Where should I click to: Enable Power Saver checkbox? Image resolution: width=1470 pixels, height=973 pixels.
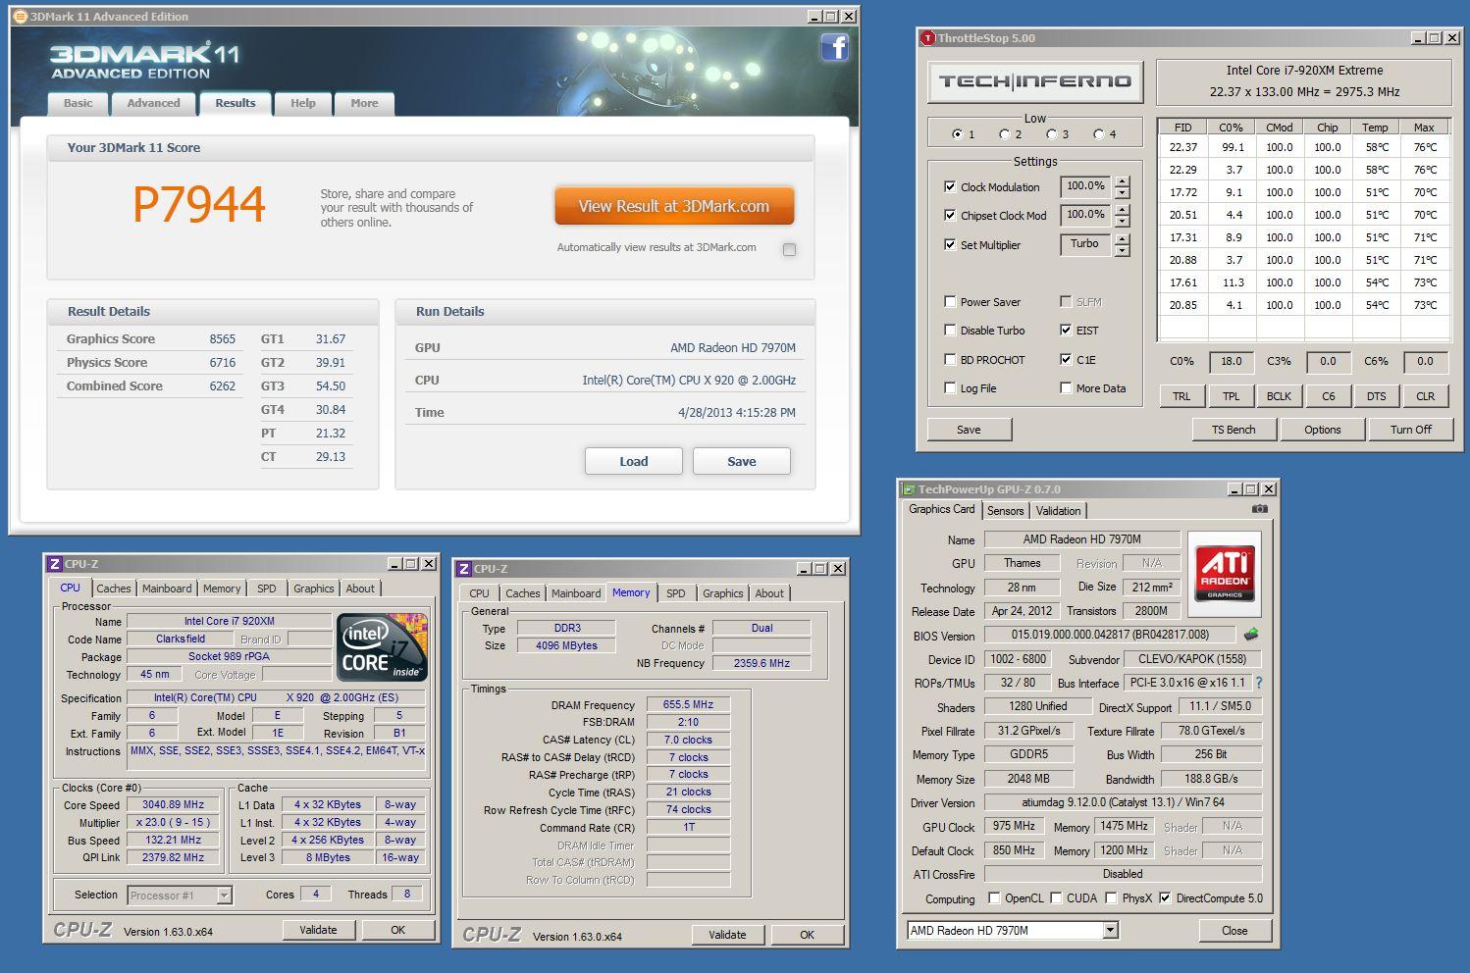click(950, 301)
